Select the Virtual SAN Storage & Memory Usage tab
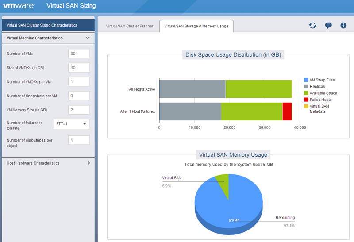The width and height of the screenshot is (354, 242). (196, 26)
